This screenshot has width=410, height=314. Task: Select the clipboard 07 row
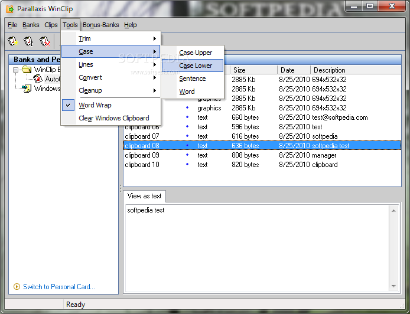(x=262, y=136)
